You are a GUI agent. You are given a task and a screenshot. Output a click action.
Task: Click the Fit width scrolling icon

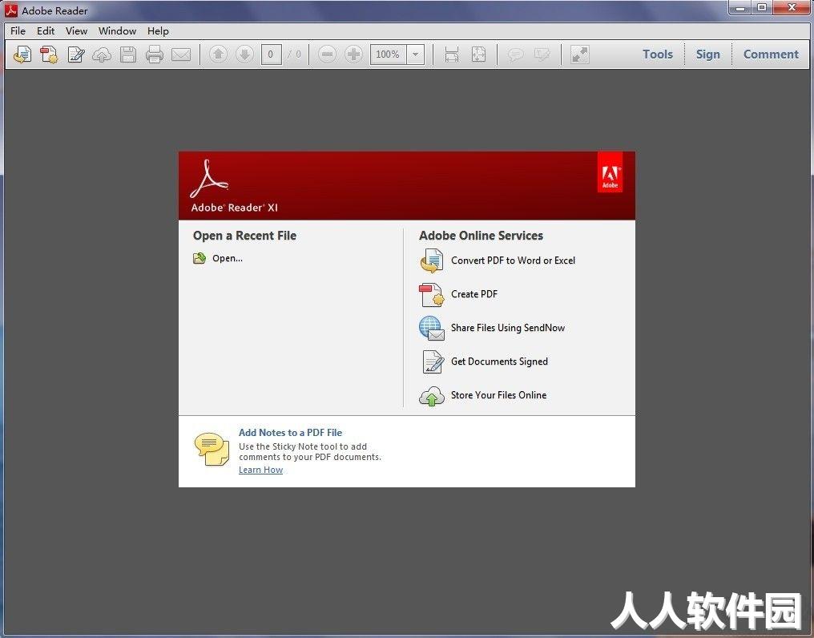coord(452,55)
